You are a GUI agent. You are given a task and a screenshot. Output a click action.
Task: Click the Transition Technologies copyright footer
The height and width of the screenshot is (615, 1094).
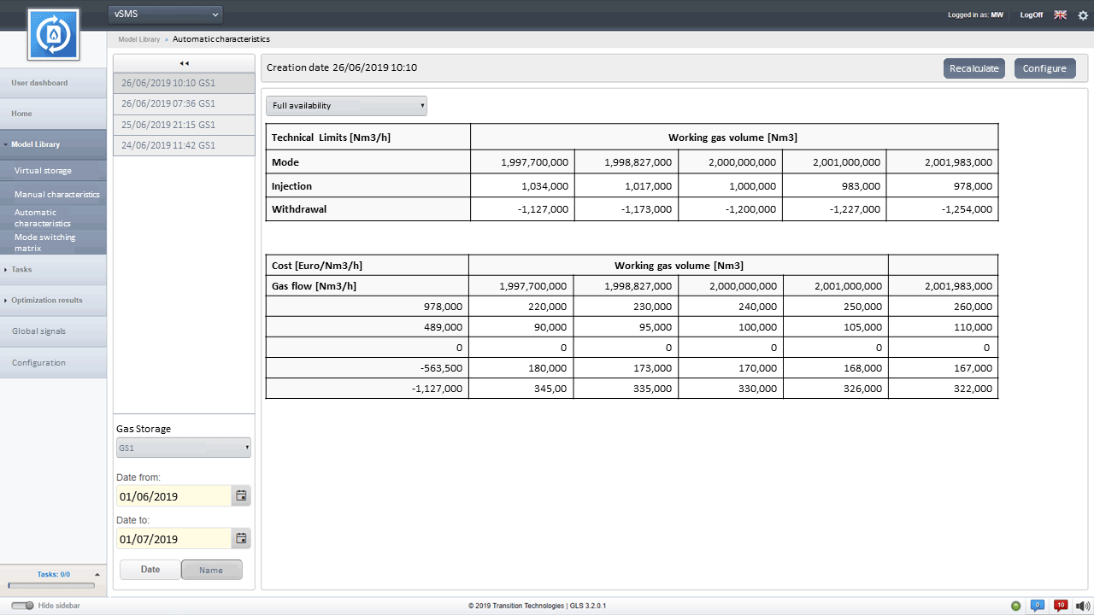coord(537,606)
